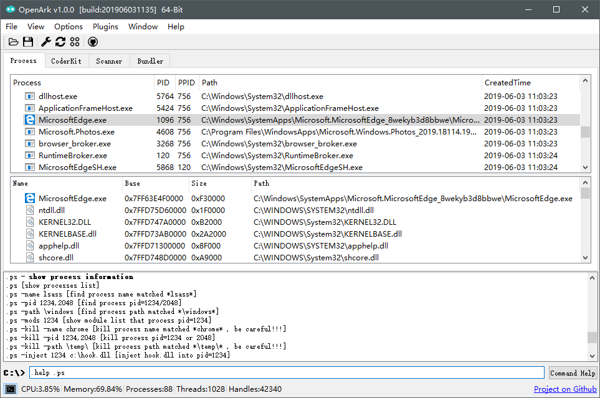600x398 pixels.
Task: Click the ntdll.dll module file icon
Action: (x=30, y=210)
